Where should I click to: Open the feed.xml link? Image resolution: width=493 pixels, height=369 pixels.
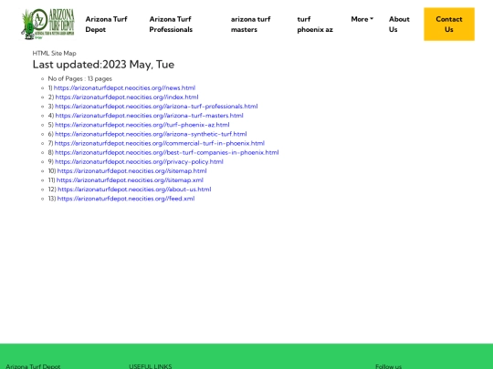coord(126,199)
